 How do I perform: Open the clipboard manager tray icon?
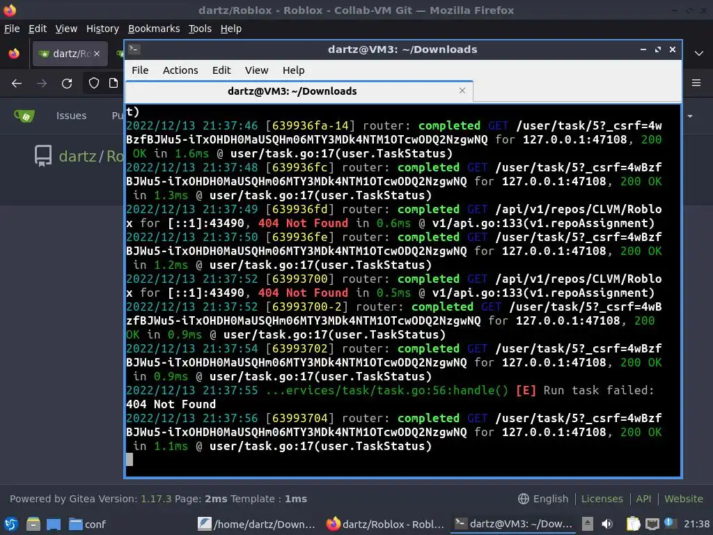pos(633,524)
